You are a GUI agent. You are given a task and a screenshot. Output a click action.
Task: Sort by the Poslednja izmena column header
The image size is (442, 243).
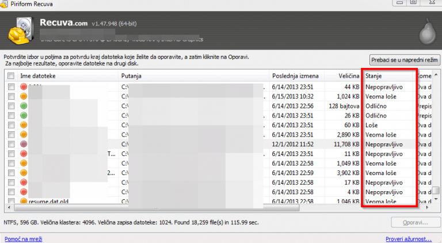(297, 76)
